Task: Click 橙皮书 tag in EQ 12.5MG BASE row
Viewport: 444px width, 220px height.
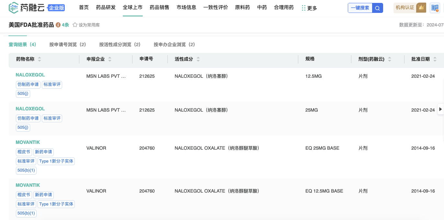Action: [x=24, y=195]
